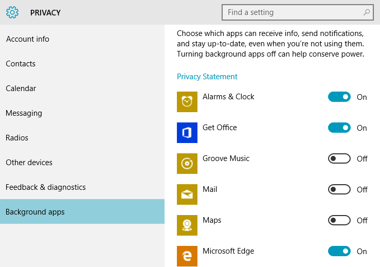Screen dimensions: 380x267
Task: Click the Mail app label
Action: (x=210, y=189)
